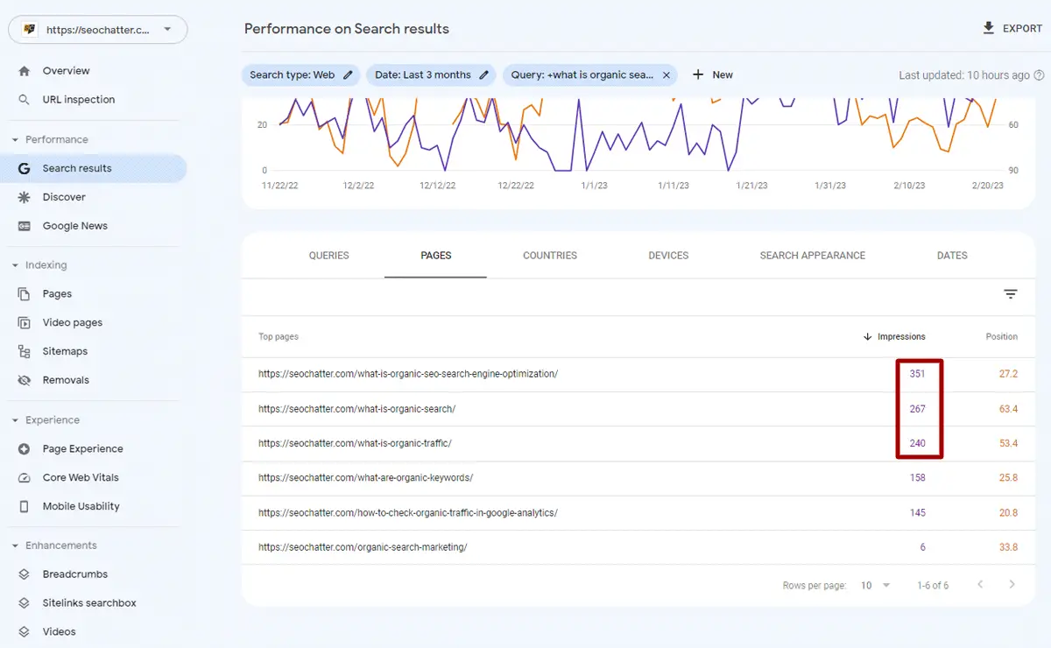Click the Performance on Search results title
Screen dimensions: 1051x648
coord(347,29)
